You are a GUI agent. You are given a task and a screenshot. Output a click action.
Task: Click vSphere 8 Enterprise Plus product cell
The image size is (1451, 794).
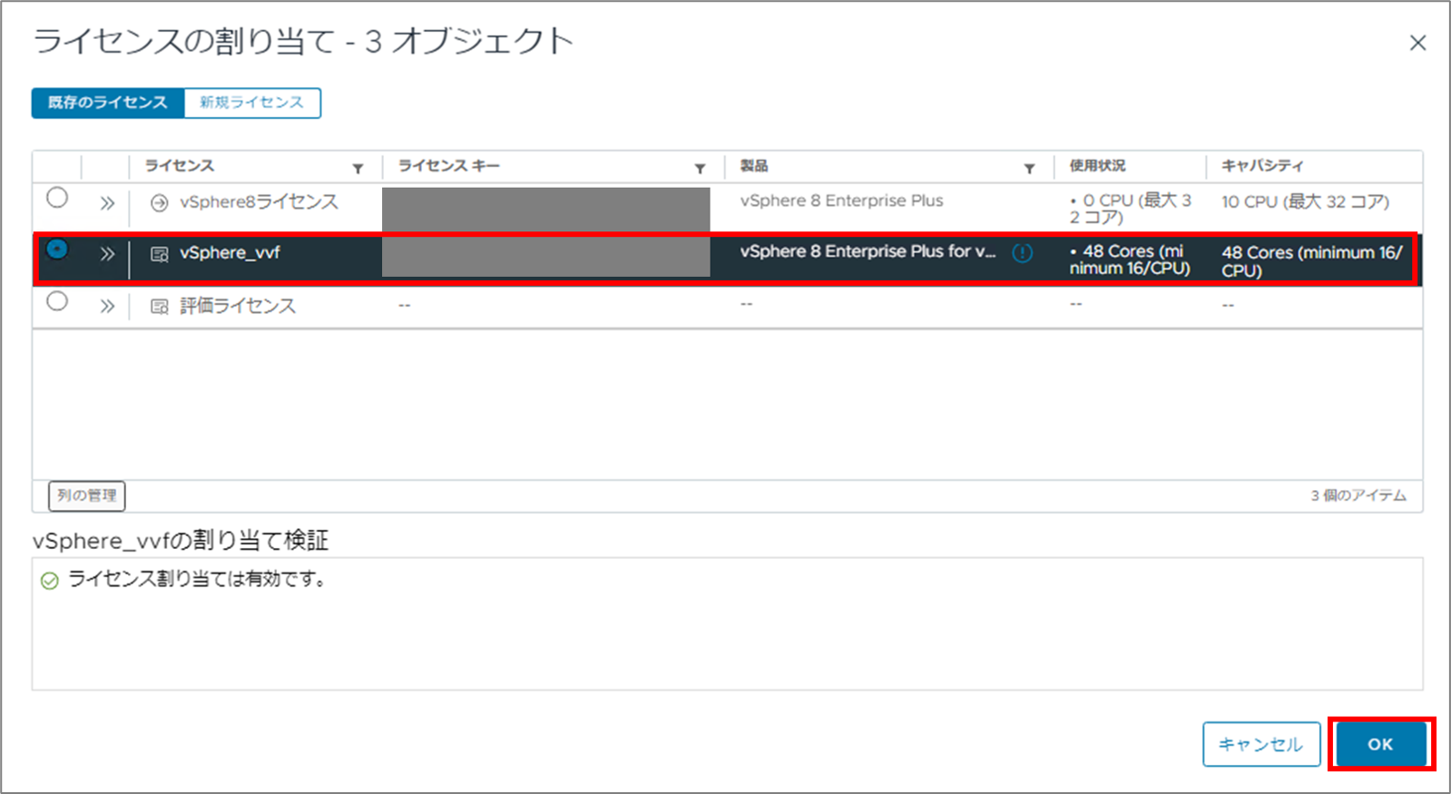(841, 201)
